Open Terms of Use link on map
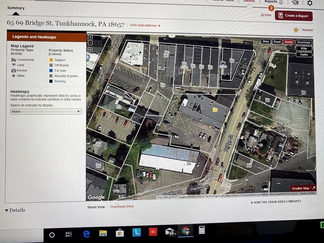Screen dimensions: 324x243 click(x=307, y=193)
